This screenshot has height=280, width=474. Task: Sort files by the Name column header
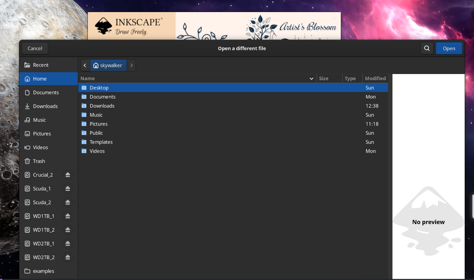pyautogui.click(x=197, y=79)
